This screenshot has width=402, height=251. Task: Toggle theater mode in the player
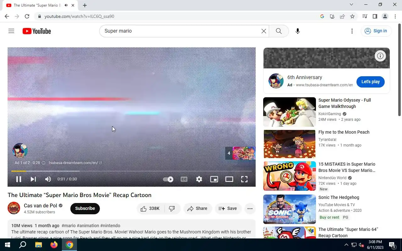(x=229, y=179)
